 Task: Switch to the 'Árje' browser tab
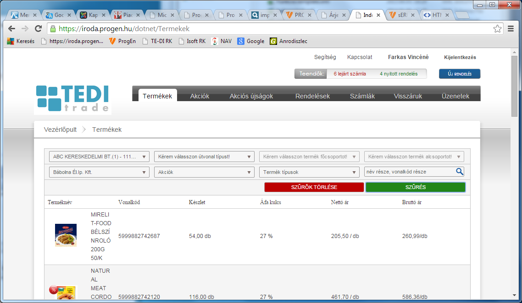333,15
